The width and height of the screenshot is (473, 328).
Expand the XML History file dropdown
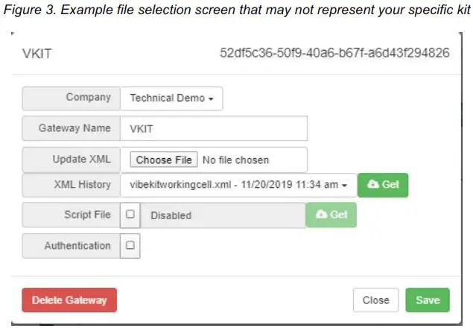[238, 185]
